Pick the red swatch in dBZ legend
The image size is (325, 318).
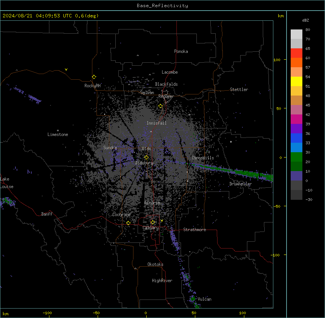(x=296, y=53)
